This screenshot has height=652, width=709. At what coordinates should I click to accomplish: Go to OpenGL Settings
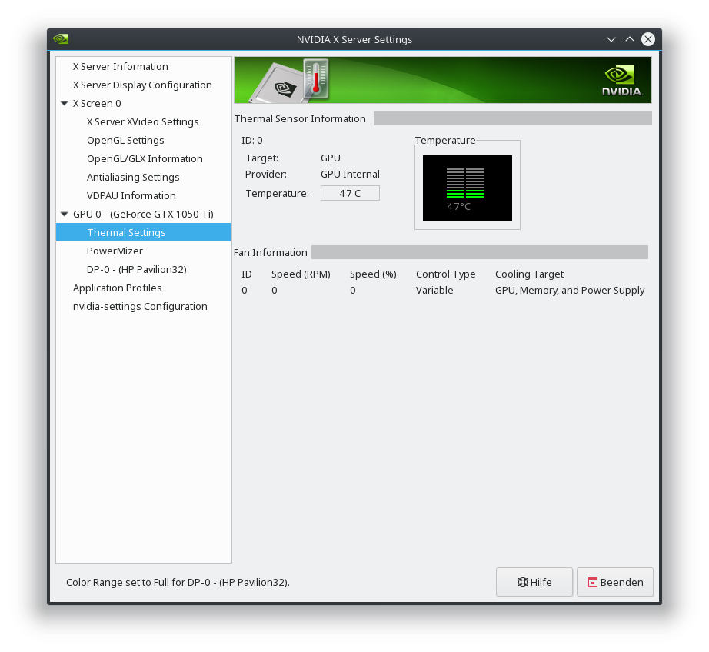[125, 141]
